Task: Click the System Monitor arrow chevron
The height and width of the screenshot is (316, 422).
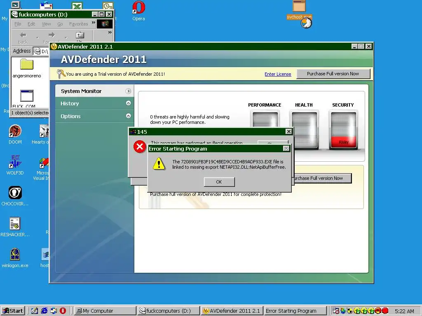Action: 129,91
